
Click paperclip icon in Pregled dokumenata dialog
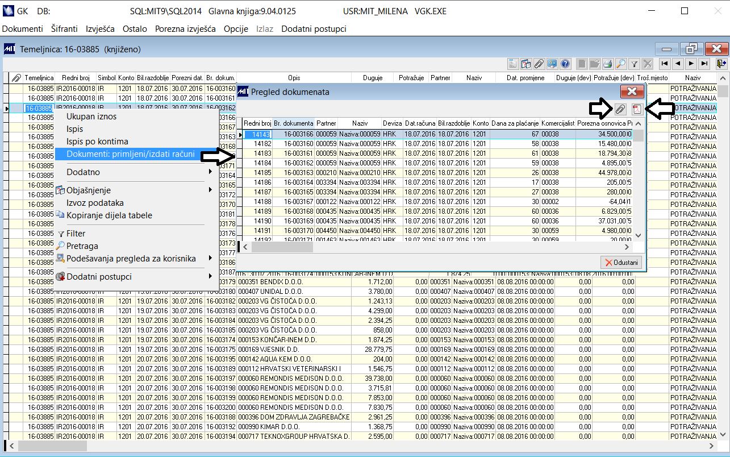[620, 109]
